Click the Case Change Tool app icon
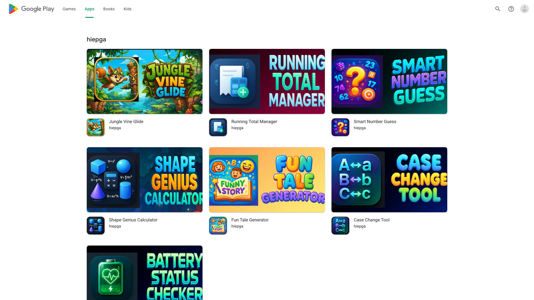Screen dimensions: 534x300 340,226
